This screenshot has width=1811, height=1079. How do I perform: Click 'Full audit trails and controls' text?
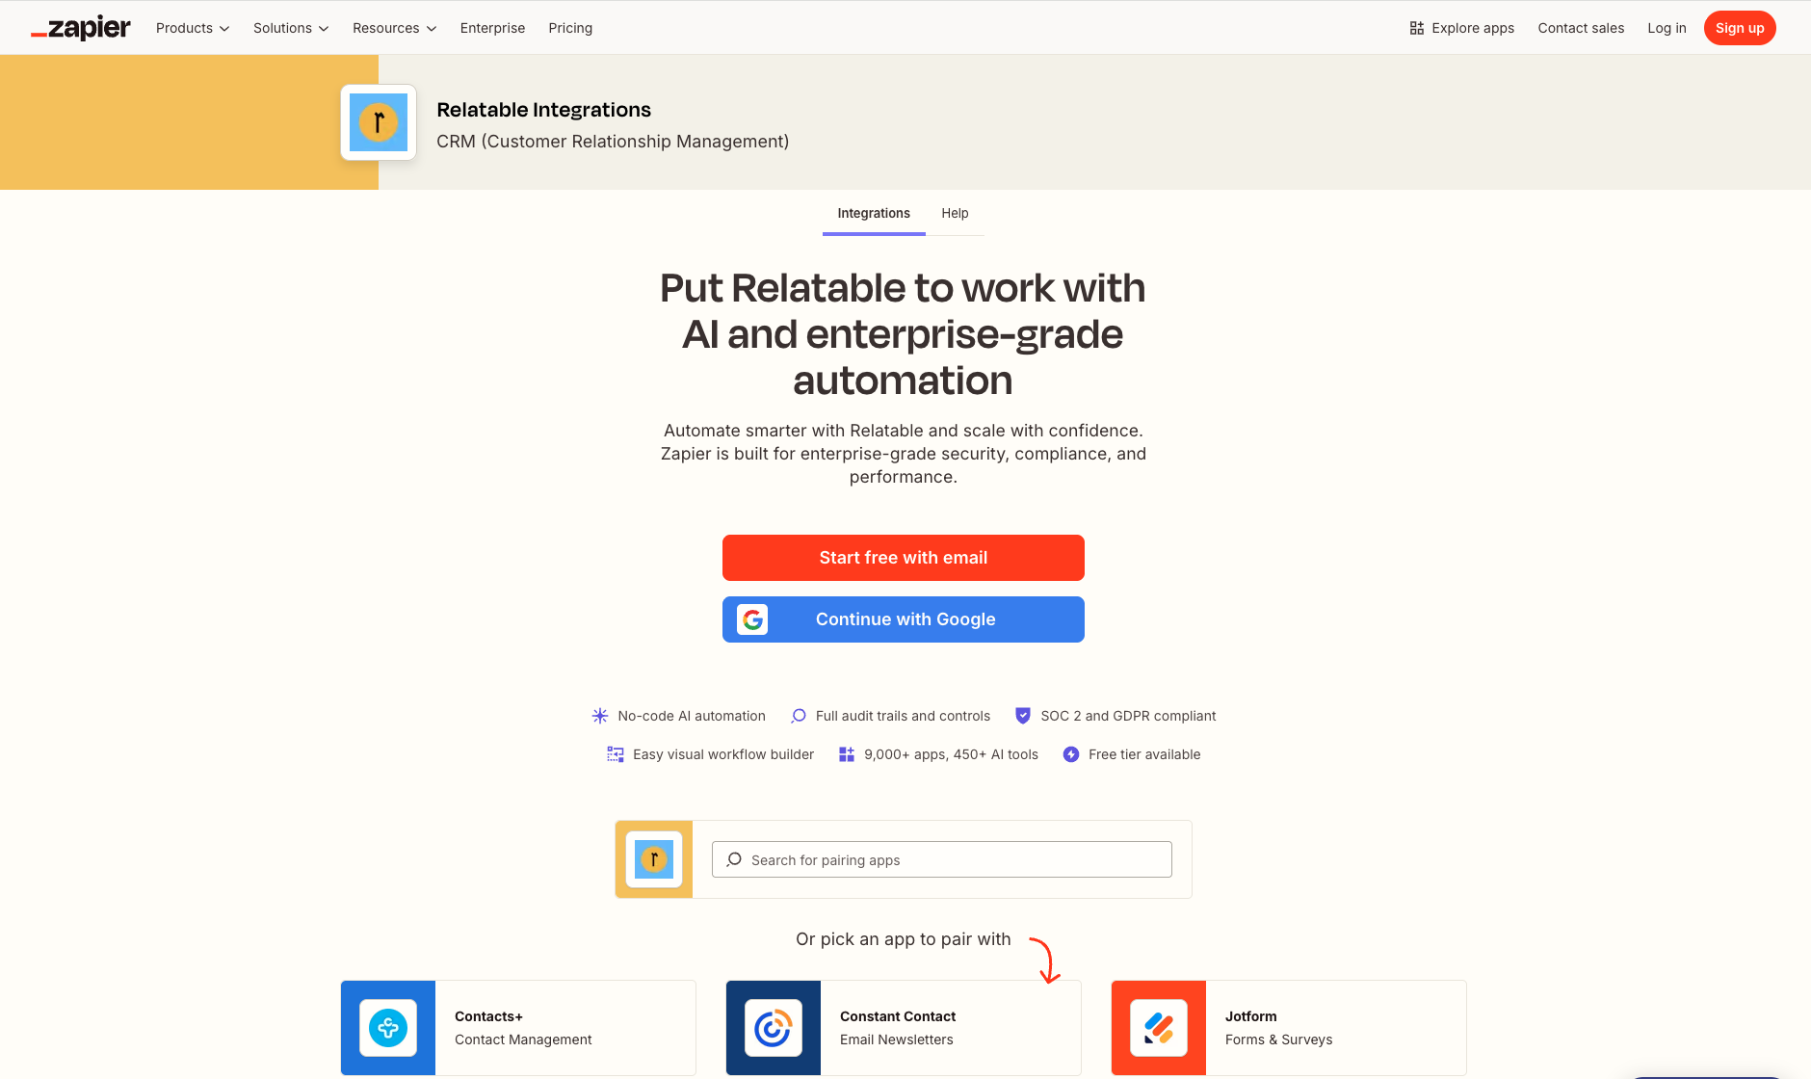coord(903,716)
